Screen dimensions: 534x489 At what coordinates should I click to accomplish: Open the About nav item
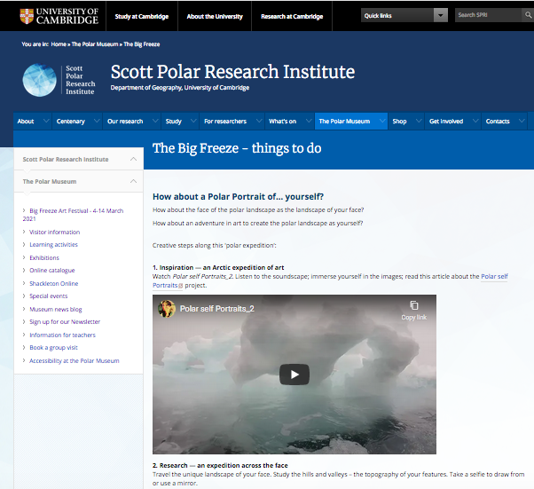click(26, 122)
